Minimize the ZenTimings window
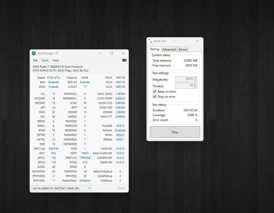The image size is (274, 213). click(100, 53)
